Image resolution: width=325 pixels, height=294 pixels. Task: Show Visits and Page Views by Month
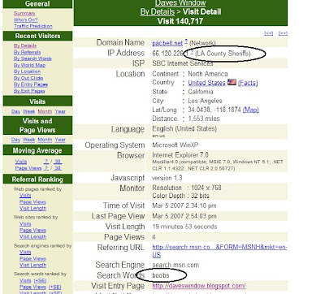coord(45,140)
